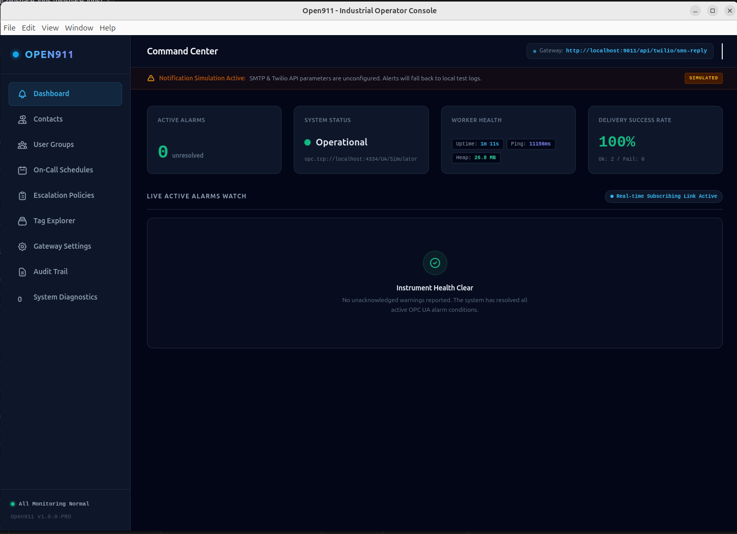737x534 pixels.
Task: Click the green Operational status dot
Action: [x=308, y=142]
